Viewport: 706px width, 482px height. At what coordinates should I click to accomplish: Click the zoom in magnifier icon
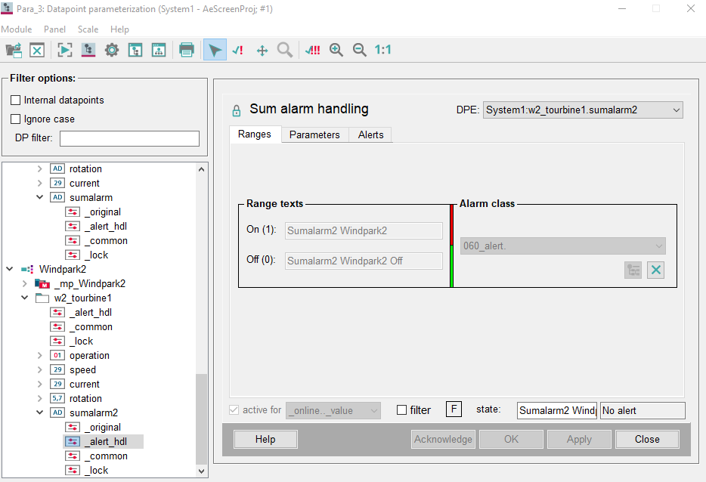pyautogui.click(x=336, y=50)
